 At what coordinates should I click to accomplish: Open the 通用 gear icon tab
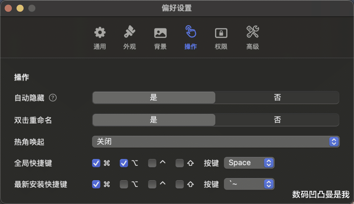(x=100, y=38)
